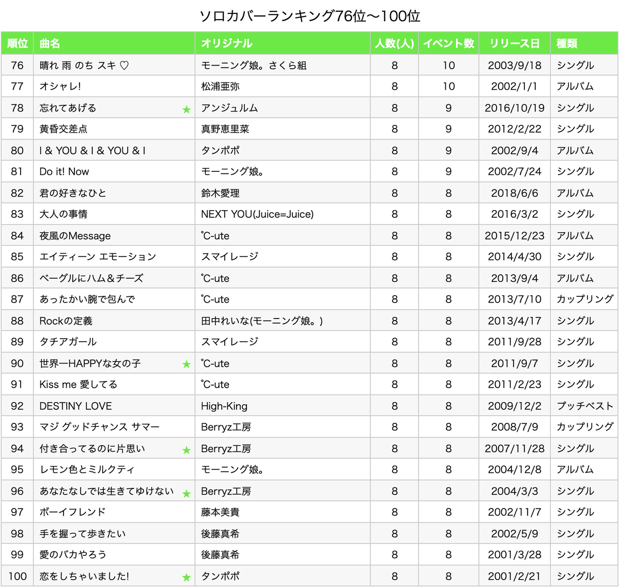Click original artist 鈴木愛理
The height and width of the screenshot is (588, 620).
point(220,193)
